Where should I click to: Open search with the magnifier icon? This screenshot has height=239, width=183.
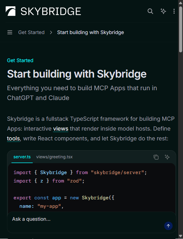150,11
